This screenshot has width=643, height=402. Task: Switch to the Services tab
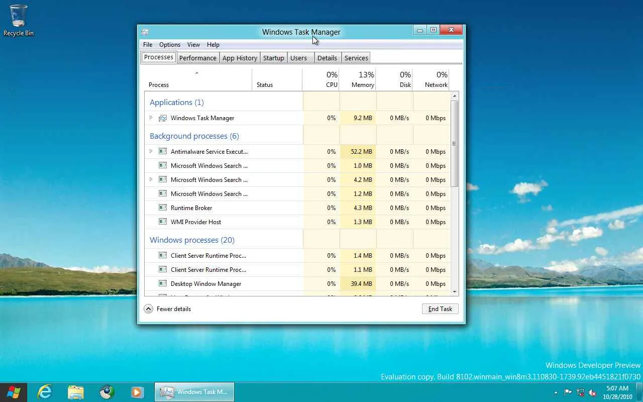[x=356, y=58]
